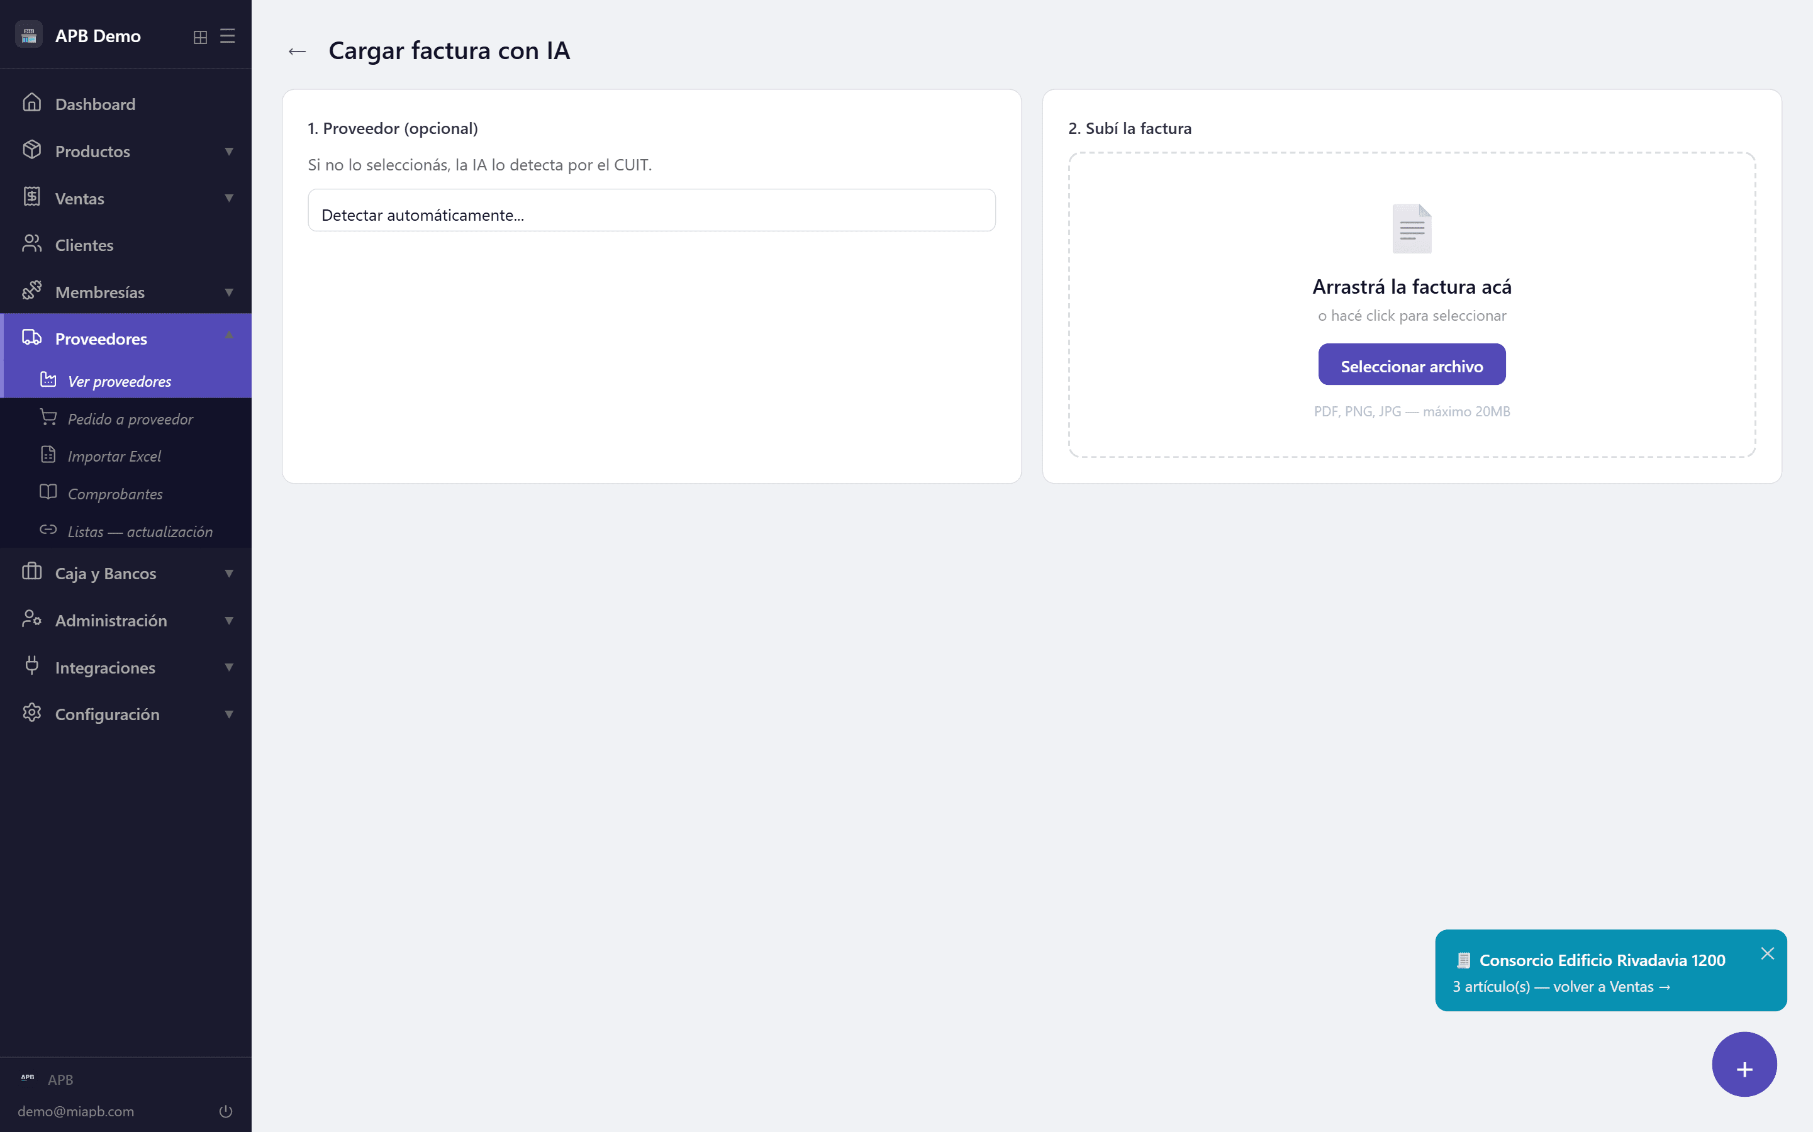Click the Integraciones plug icon
This screenshot has width=1813, height=1132.
pos(31,665)
